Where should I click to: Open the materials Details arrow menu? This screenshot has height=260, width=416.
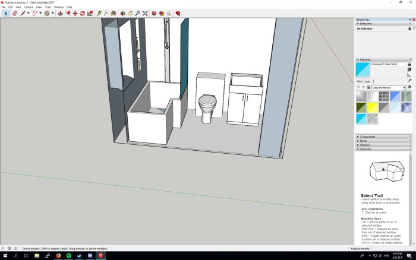point(409,87)
